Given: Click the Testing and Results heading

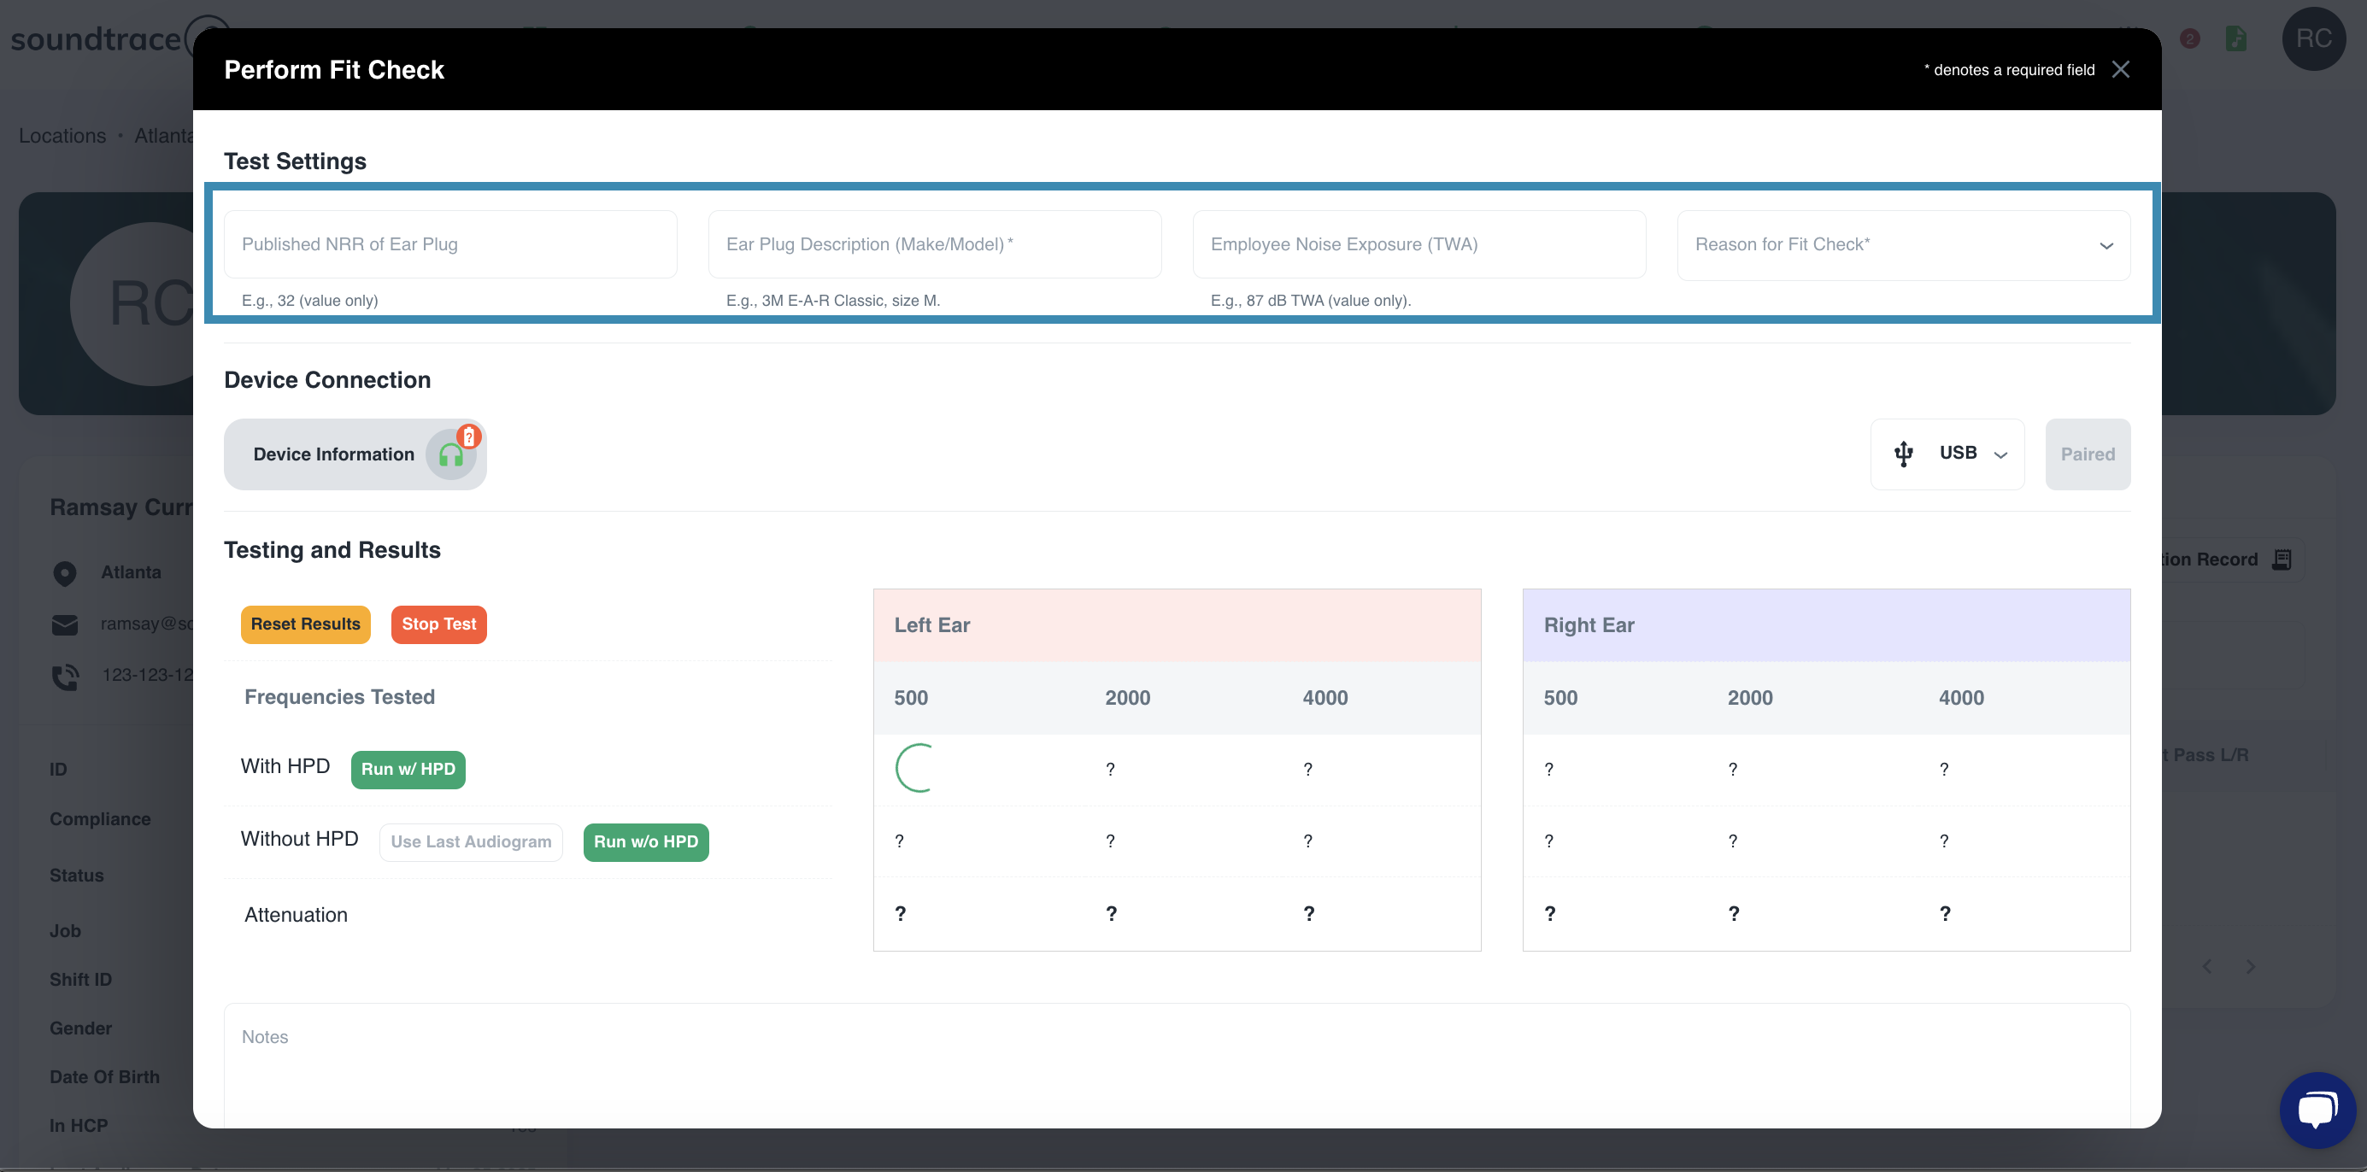Looking at the screenshot, I should tap(332, 550).
